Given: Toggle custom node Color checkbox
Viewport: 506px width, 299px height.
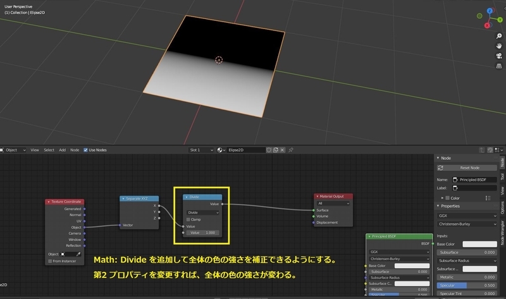Looking at the screenshot, I should (x=448, y=198).
